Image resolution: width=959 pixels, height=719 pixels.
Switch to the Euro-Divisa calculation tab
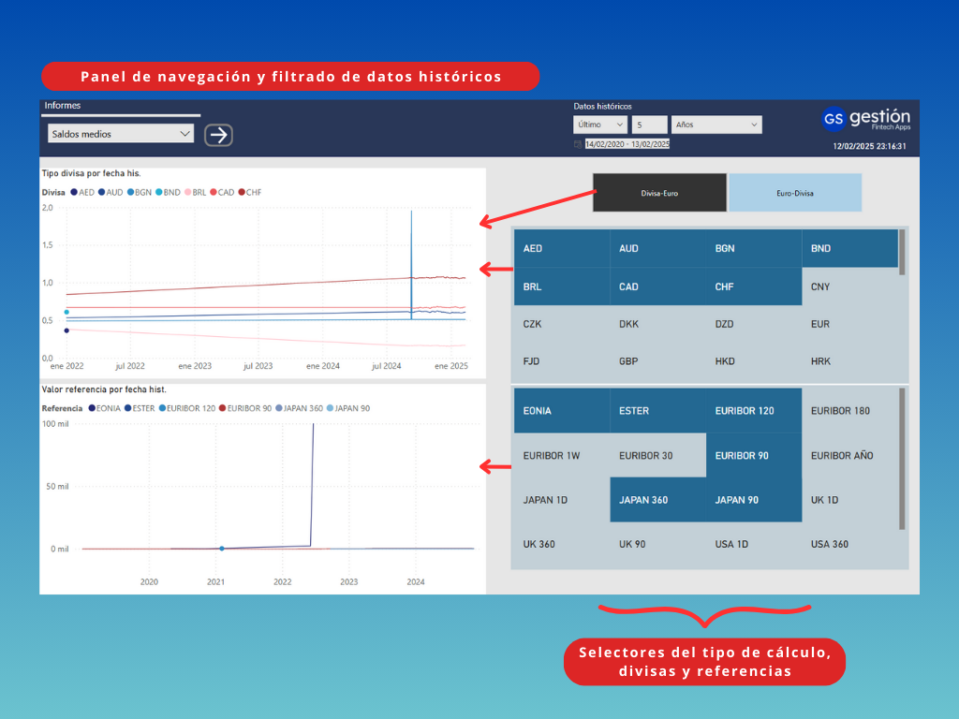(795, 193)
